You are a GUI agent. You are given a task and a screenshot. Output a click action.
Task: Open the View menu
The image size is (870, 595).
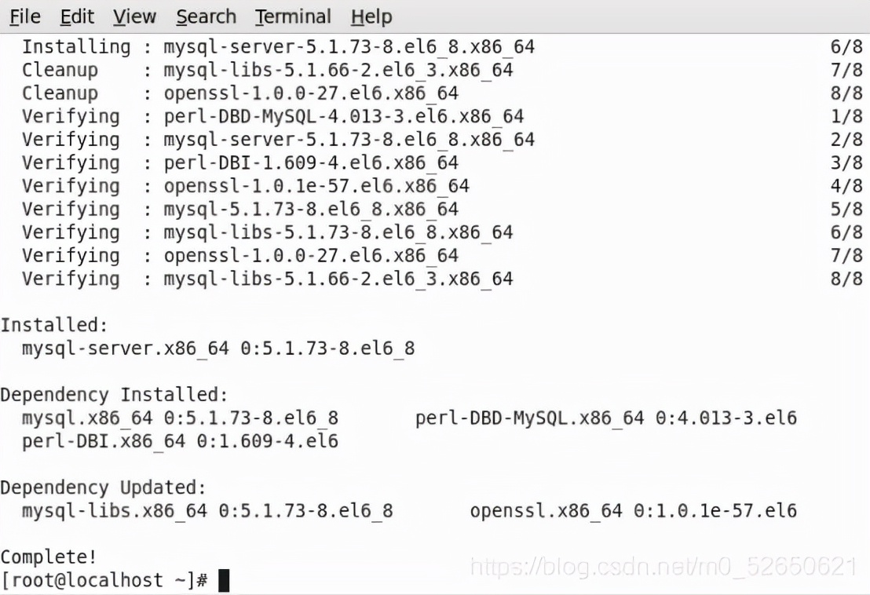pyautogui.click(x=134, y=16)
